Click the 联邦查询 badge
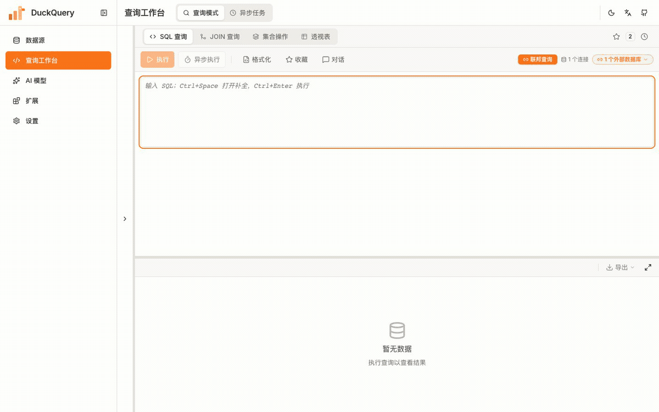This screenshot has width=659, height=412. click(537, 59)
